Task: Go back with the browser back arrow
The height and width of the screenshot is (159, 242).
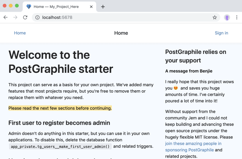Action: pos(5,17)
